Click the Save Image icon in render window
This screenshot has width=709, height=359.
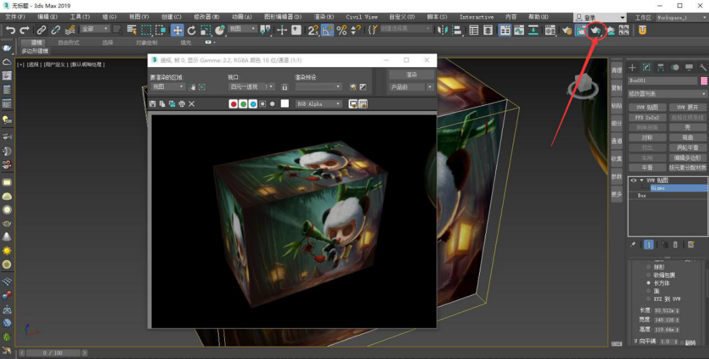pos(152,104)
